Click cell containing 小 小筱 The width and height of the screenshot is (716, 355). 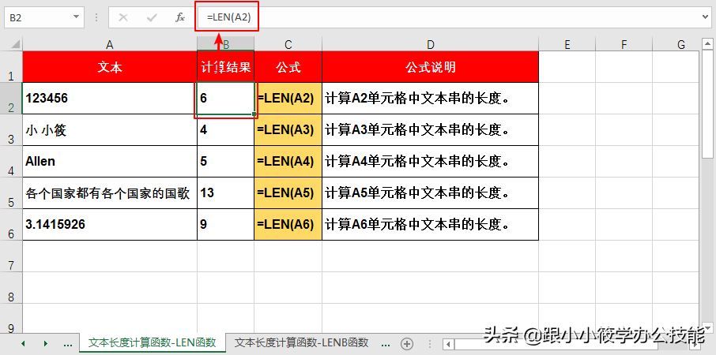(x=110, y=130)
